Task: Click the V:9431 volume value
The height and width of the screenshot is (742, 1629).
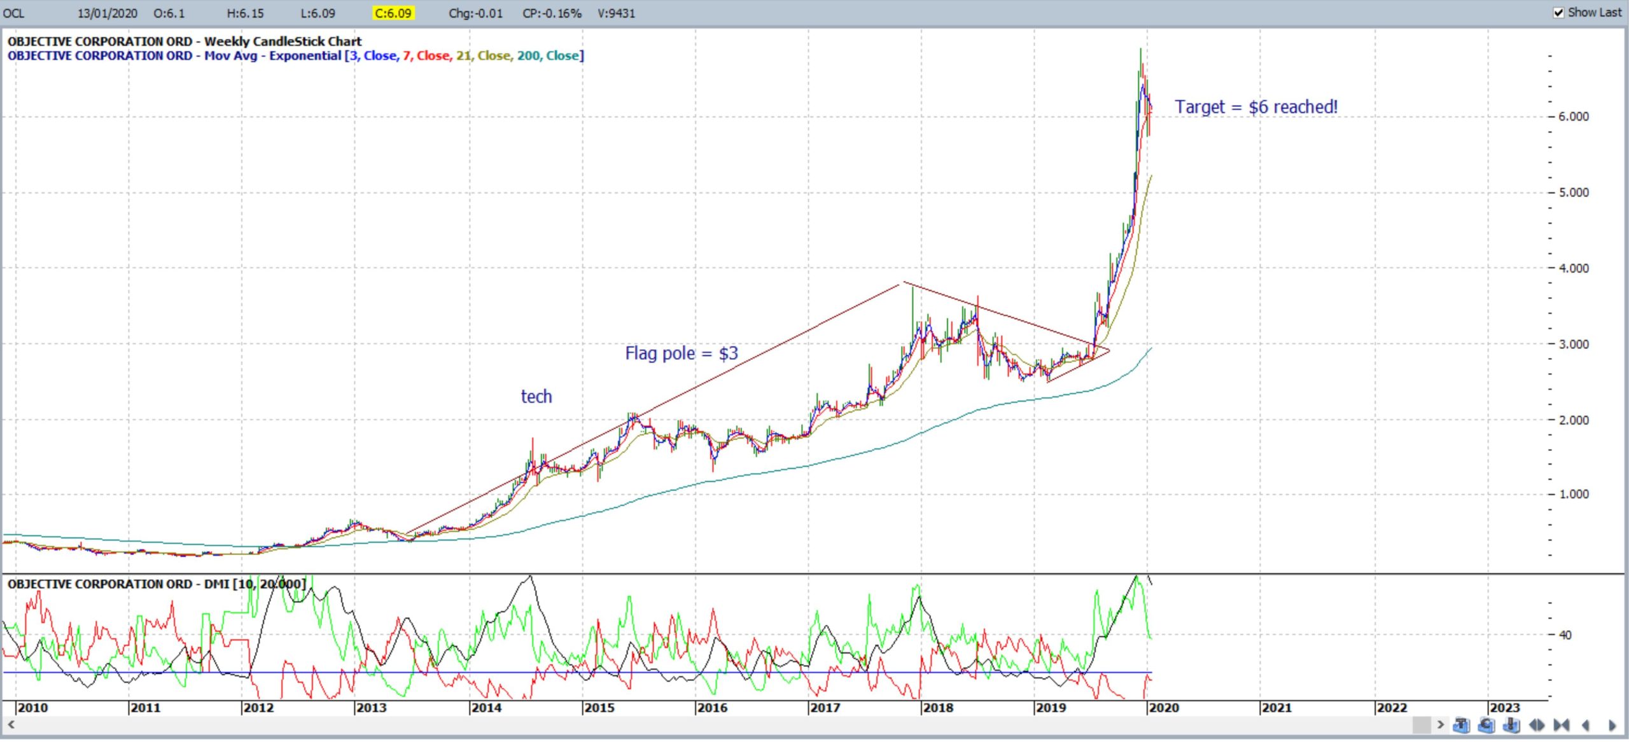Action: click(616, 13)
